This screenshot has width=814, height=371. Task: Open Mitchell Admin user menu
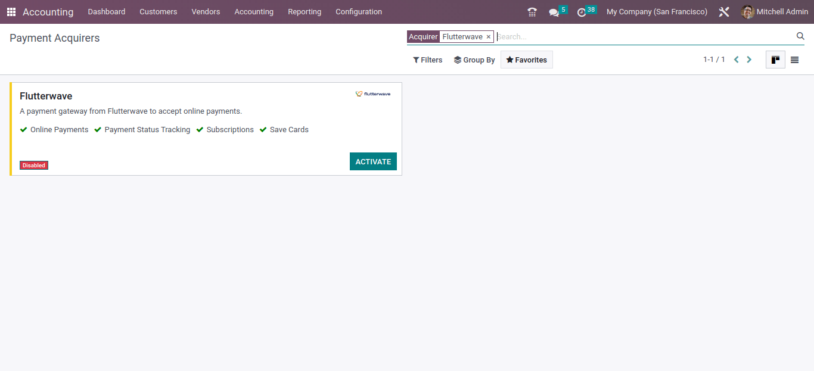[773, 12]
